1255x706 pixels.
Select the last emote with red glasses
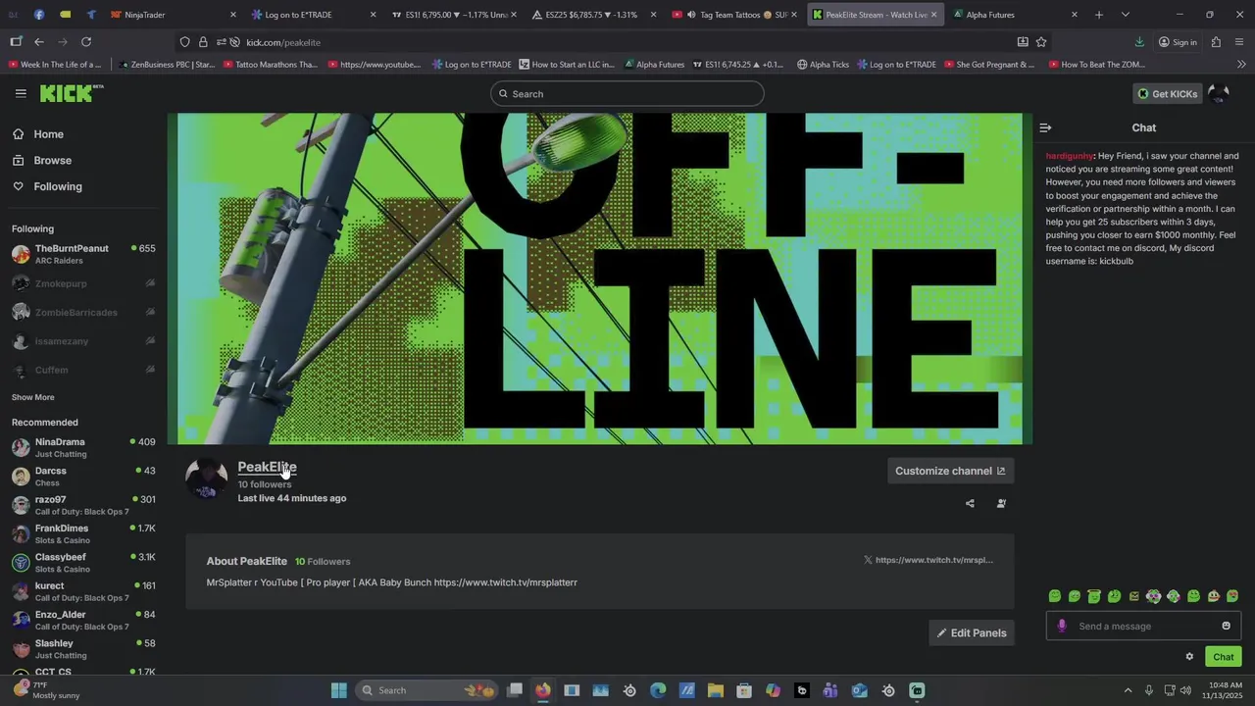1232,596
